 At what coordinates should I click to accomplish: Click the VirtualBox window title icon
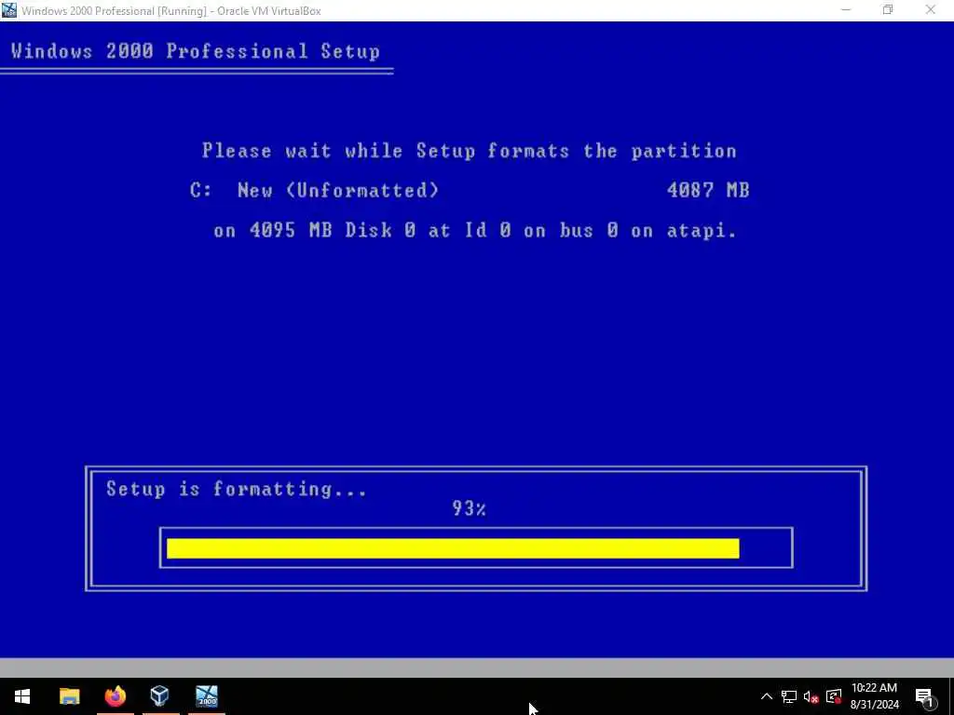point(9,10)
